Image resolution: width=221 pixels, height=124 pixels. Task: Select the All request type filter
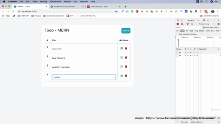pos(177,31)
